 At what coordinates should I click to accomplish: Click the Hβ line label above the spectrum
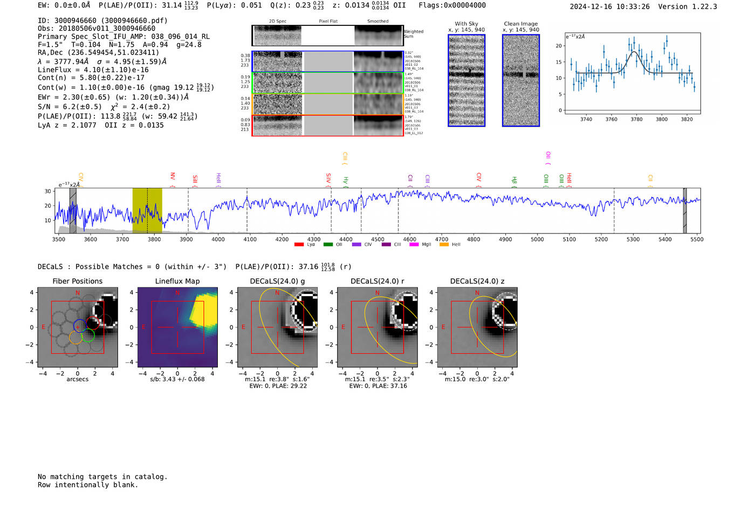click(514, 181)
